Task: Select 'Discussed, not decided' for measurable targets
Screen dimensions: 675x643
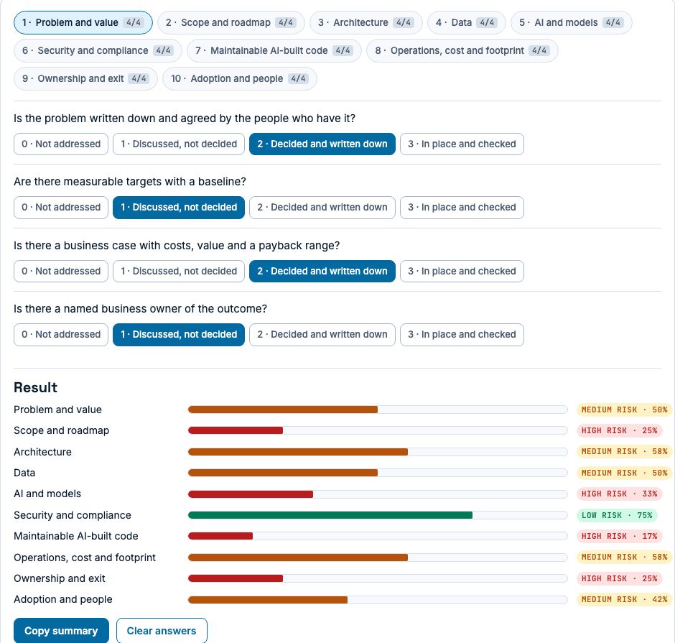Action: point(179,208)
